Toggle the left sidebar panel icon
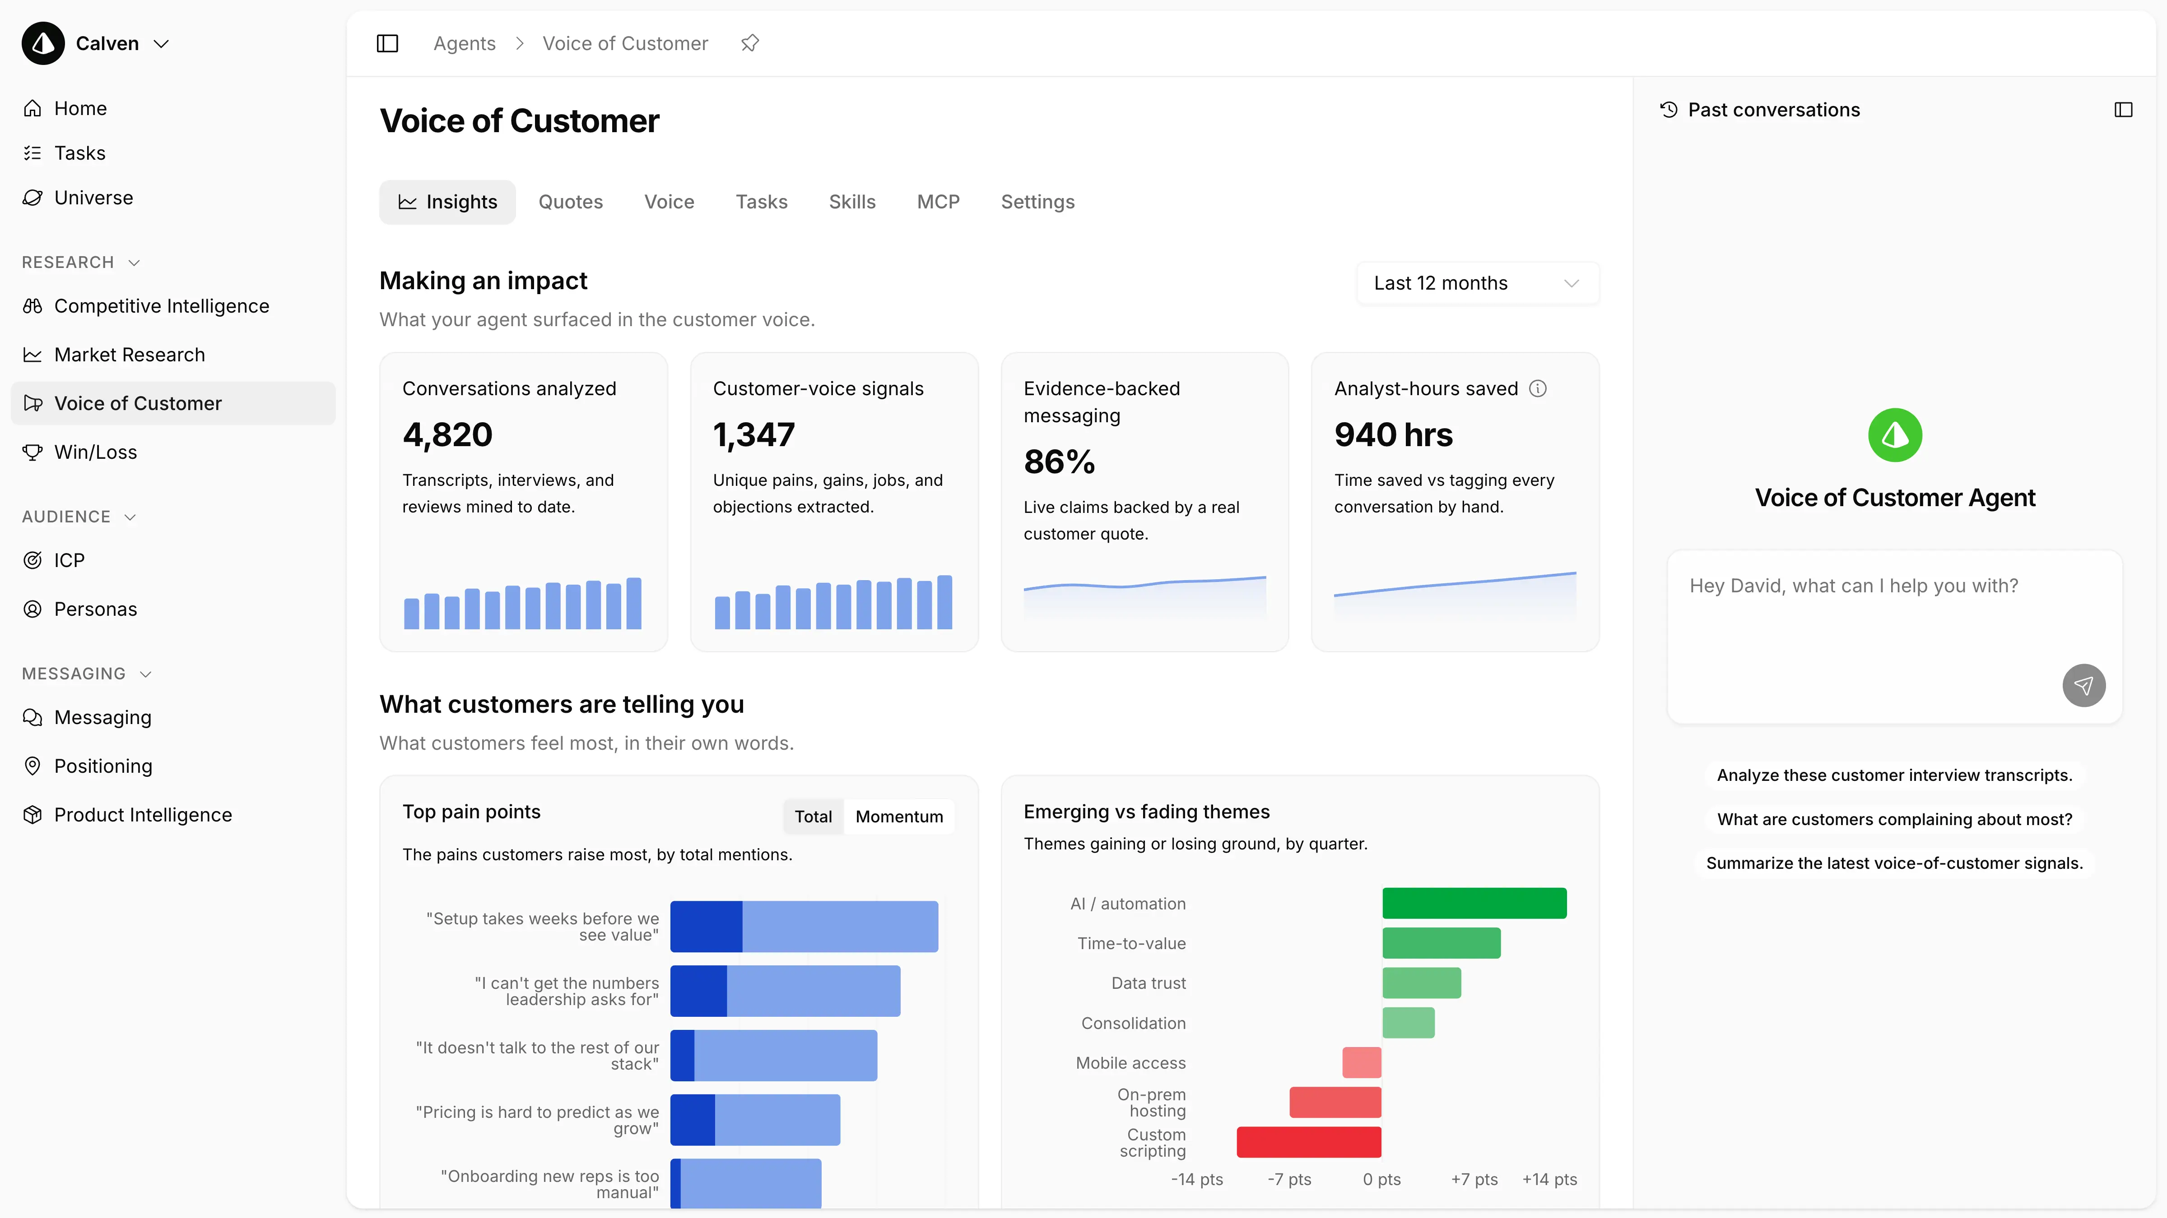The width and height of the screenshot is (2167, 1218). [x=387, y=44]
